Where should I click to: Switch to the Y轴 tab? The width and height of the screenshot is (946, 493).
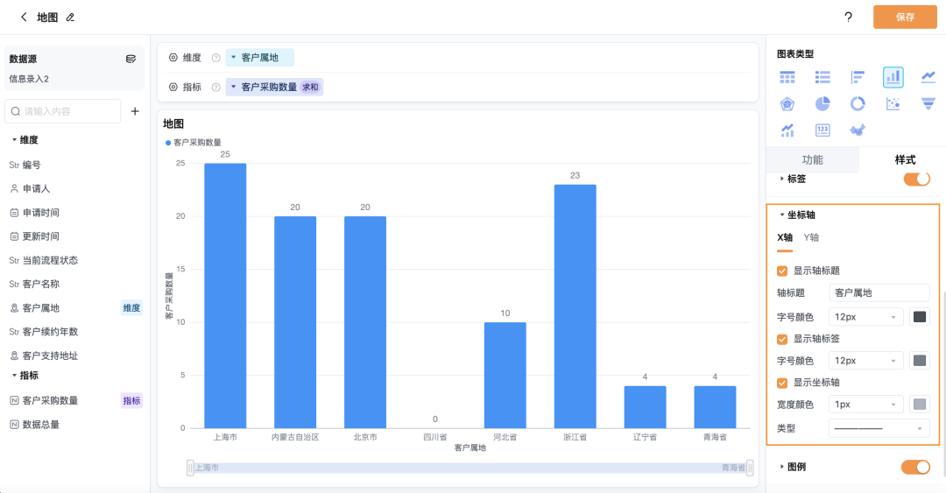click(x=811, y=238)
